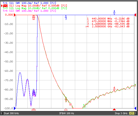
Task: Click the Start 300 kHz field
Action: coord(11,113)
